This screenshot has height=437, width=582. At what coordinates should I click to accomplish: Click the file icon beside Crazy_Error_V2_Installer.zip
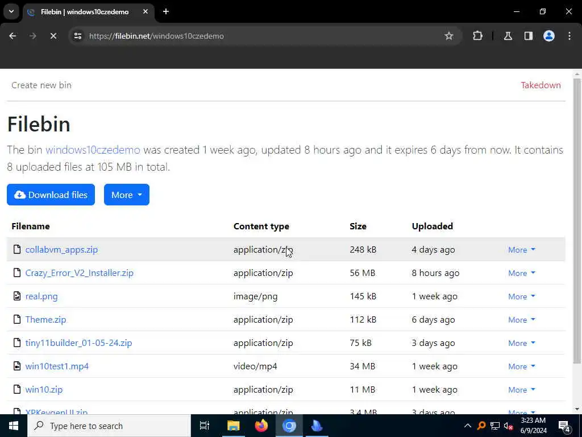pos(16,273)
